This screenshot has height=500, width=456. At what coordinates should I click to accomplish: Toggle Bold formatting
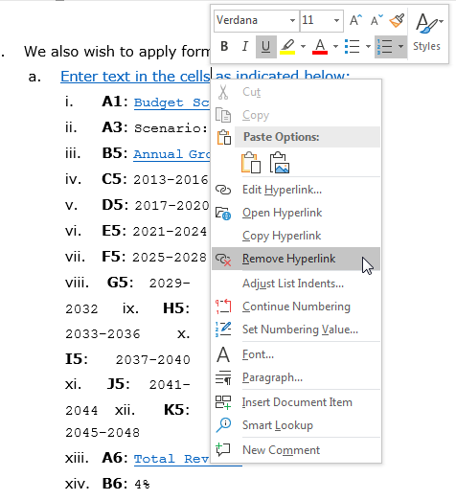click(x=224, y=47)
